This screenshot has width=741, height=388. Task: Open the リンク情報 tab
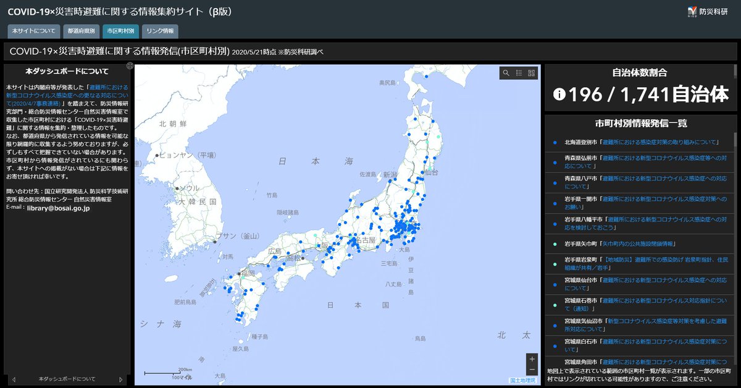[x=160, y=31]
